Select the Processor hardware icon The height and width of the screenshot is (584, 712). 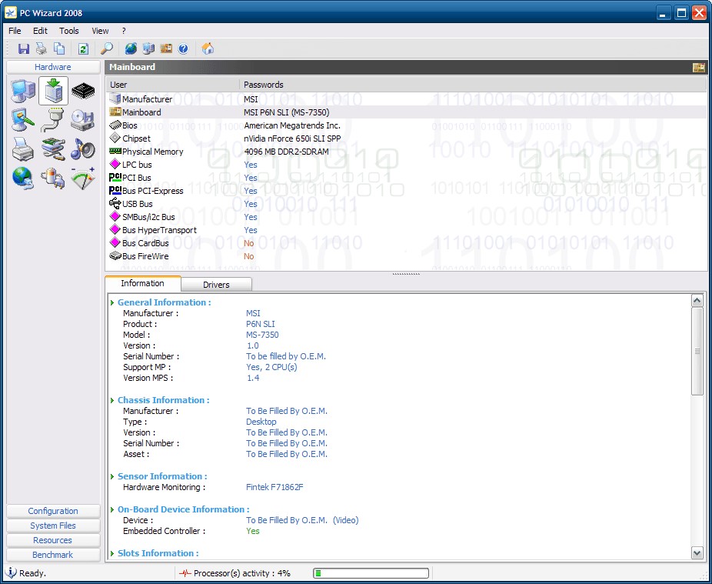[83, 90]
